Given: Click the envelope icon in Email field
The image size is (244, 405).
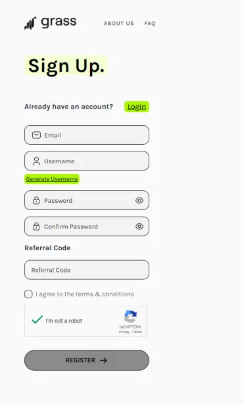Looking at the screenshot, I should tap(36, 135).
